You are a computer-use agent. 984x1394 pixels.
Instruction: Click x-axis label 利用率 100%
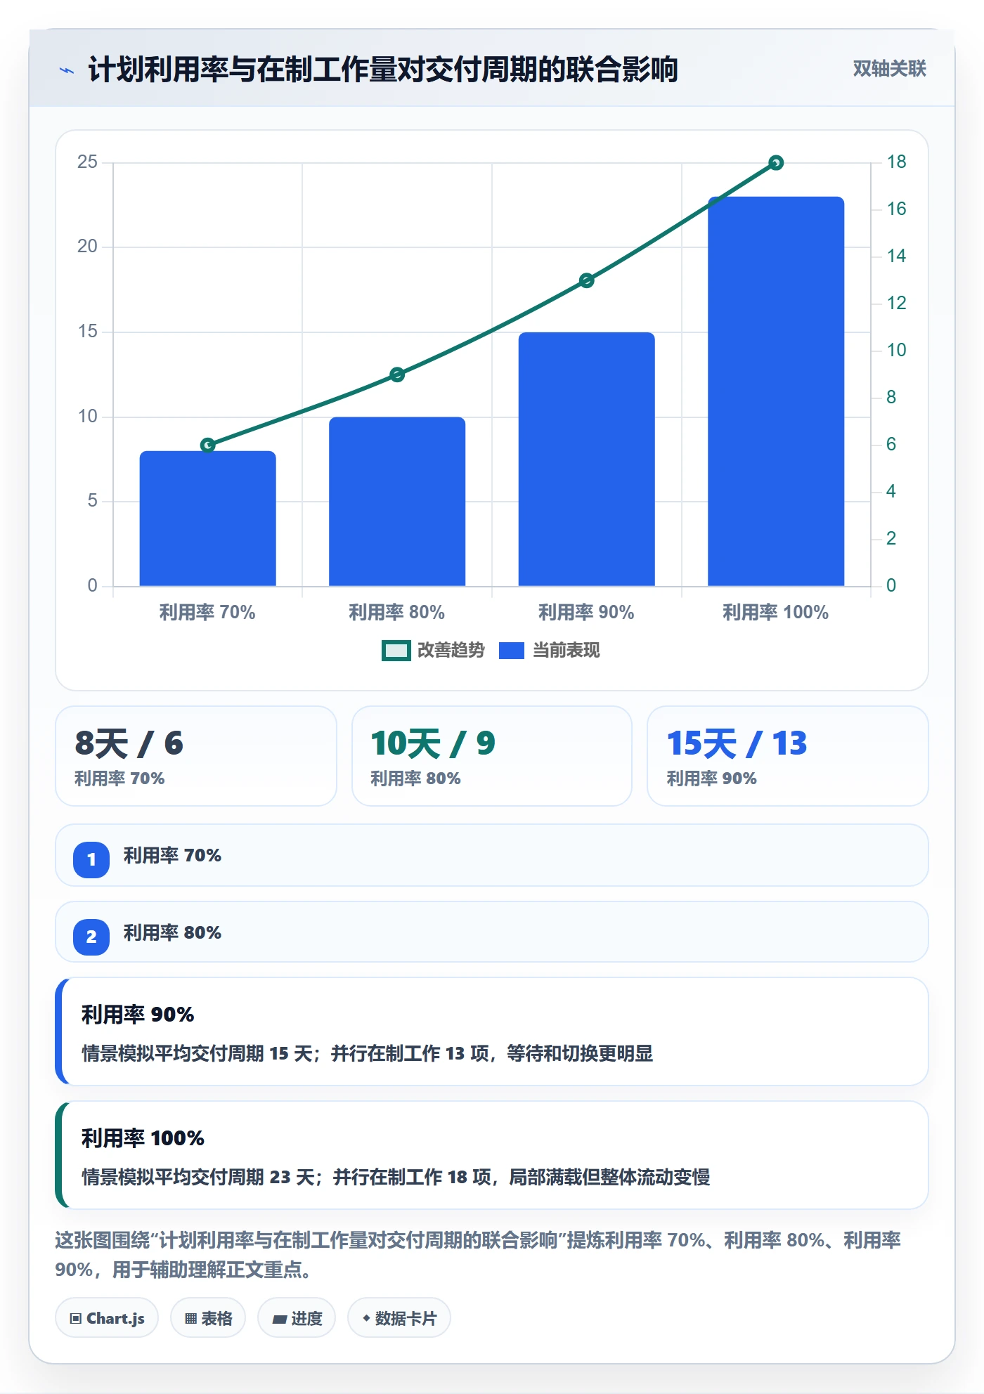[776, 613]
